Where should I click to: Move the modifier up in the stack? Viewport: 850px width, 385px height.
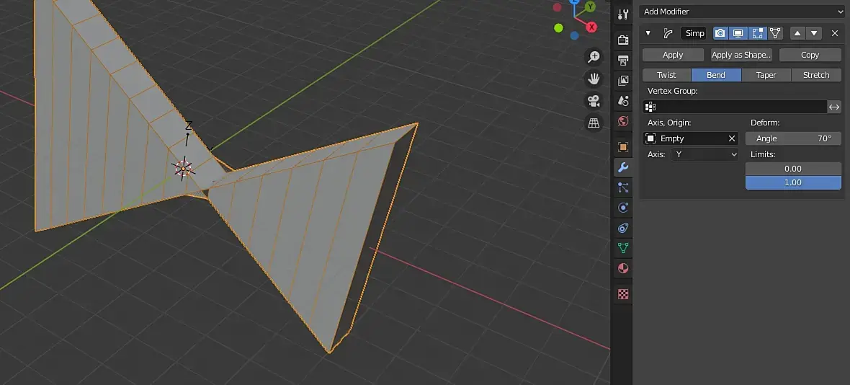pyautogui.click(x=797, y=33)
